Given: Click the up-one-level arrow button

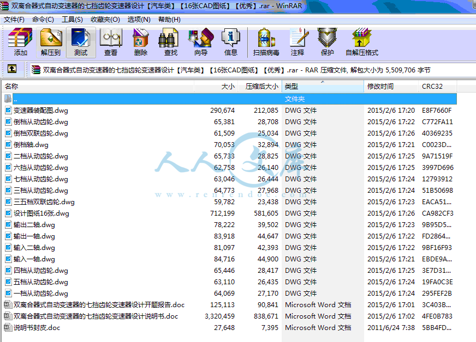Looking at the screenshot, I should pos(12,69).
